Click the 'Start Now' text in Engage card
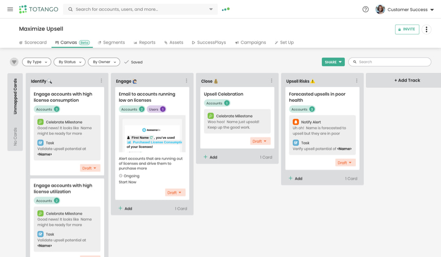This screenshot has height=257, width=441. coord(127,182)
